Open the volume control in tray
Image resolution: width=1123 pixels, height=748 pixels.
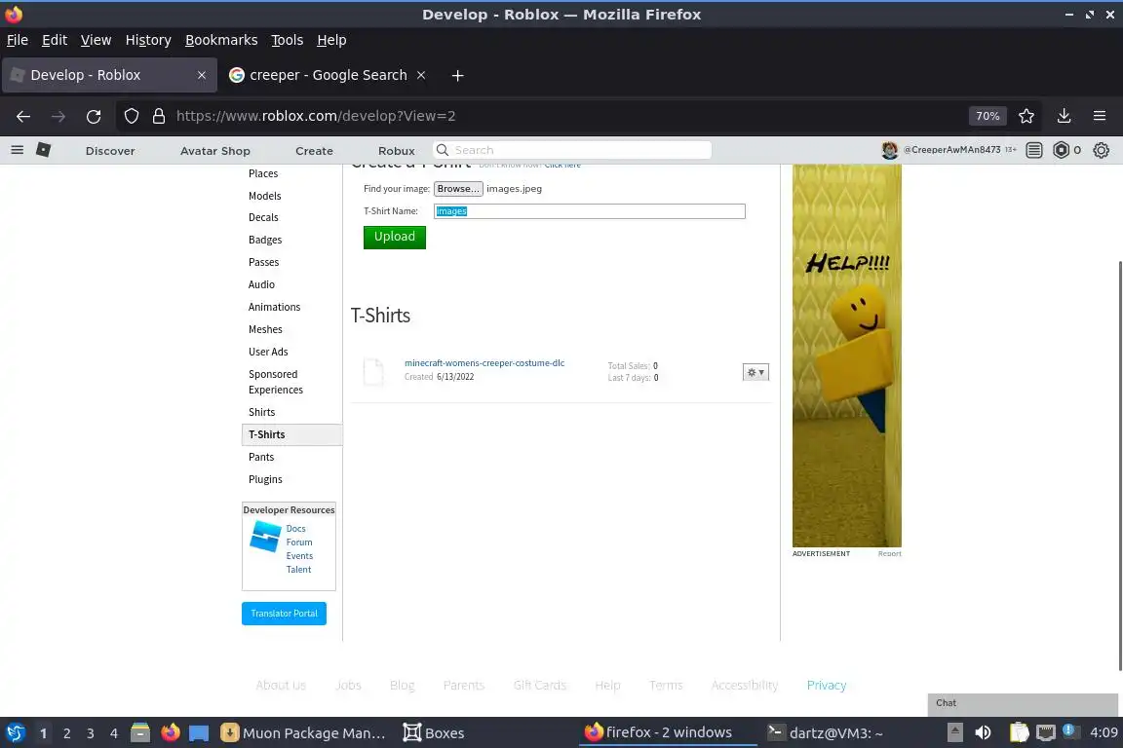tap(984, 732)
